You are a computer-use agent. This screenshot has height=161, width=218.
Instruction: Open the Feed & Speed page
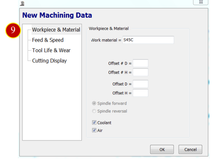48,40
